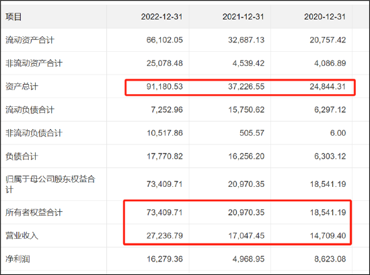The height and width of the screenshot is (275, 370).
Task: Select the cell 505.57
Action: pyautogui.click(x=252, y=133)
